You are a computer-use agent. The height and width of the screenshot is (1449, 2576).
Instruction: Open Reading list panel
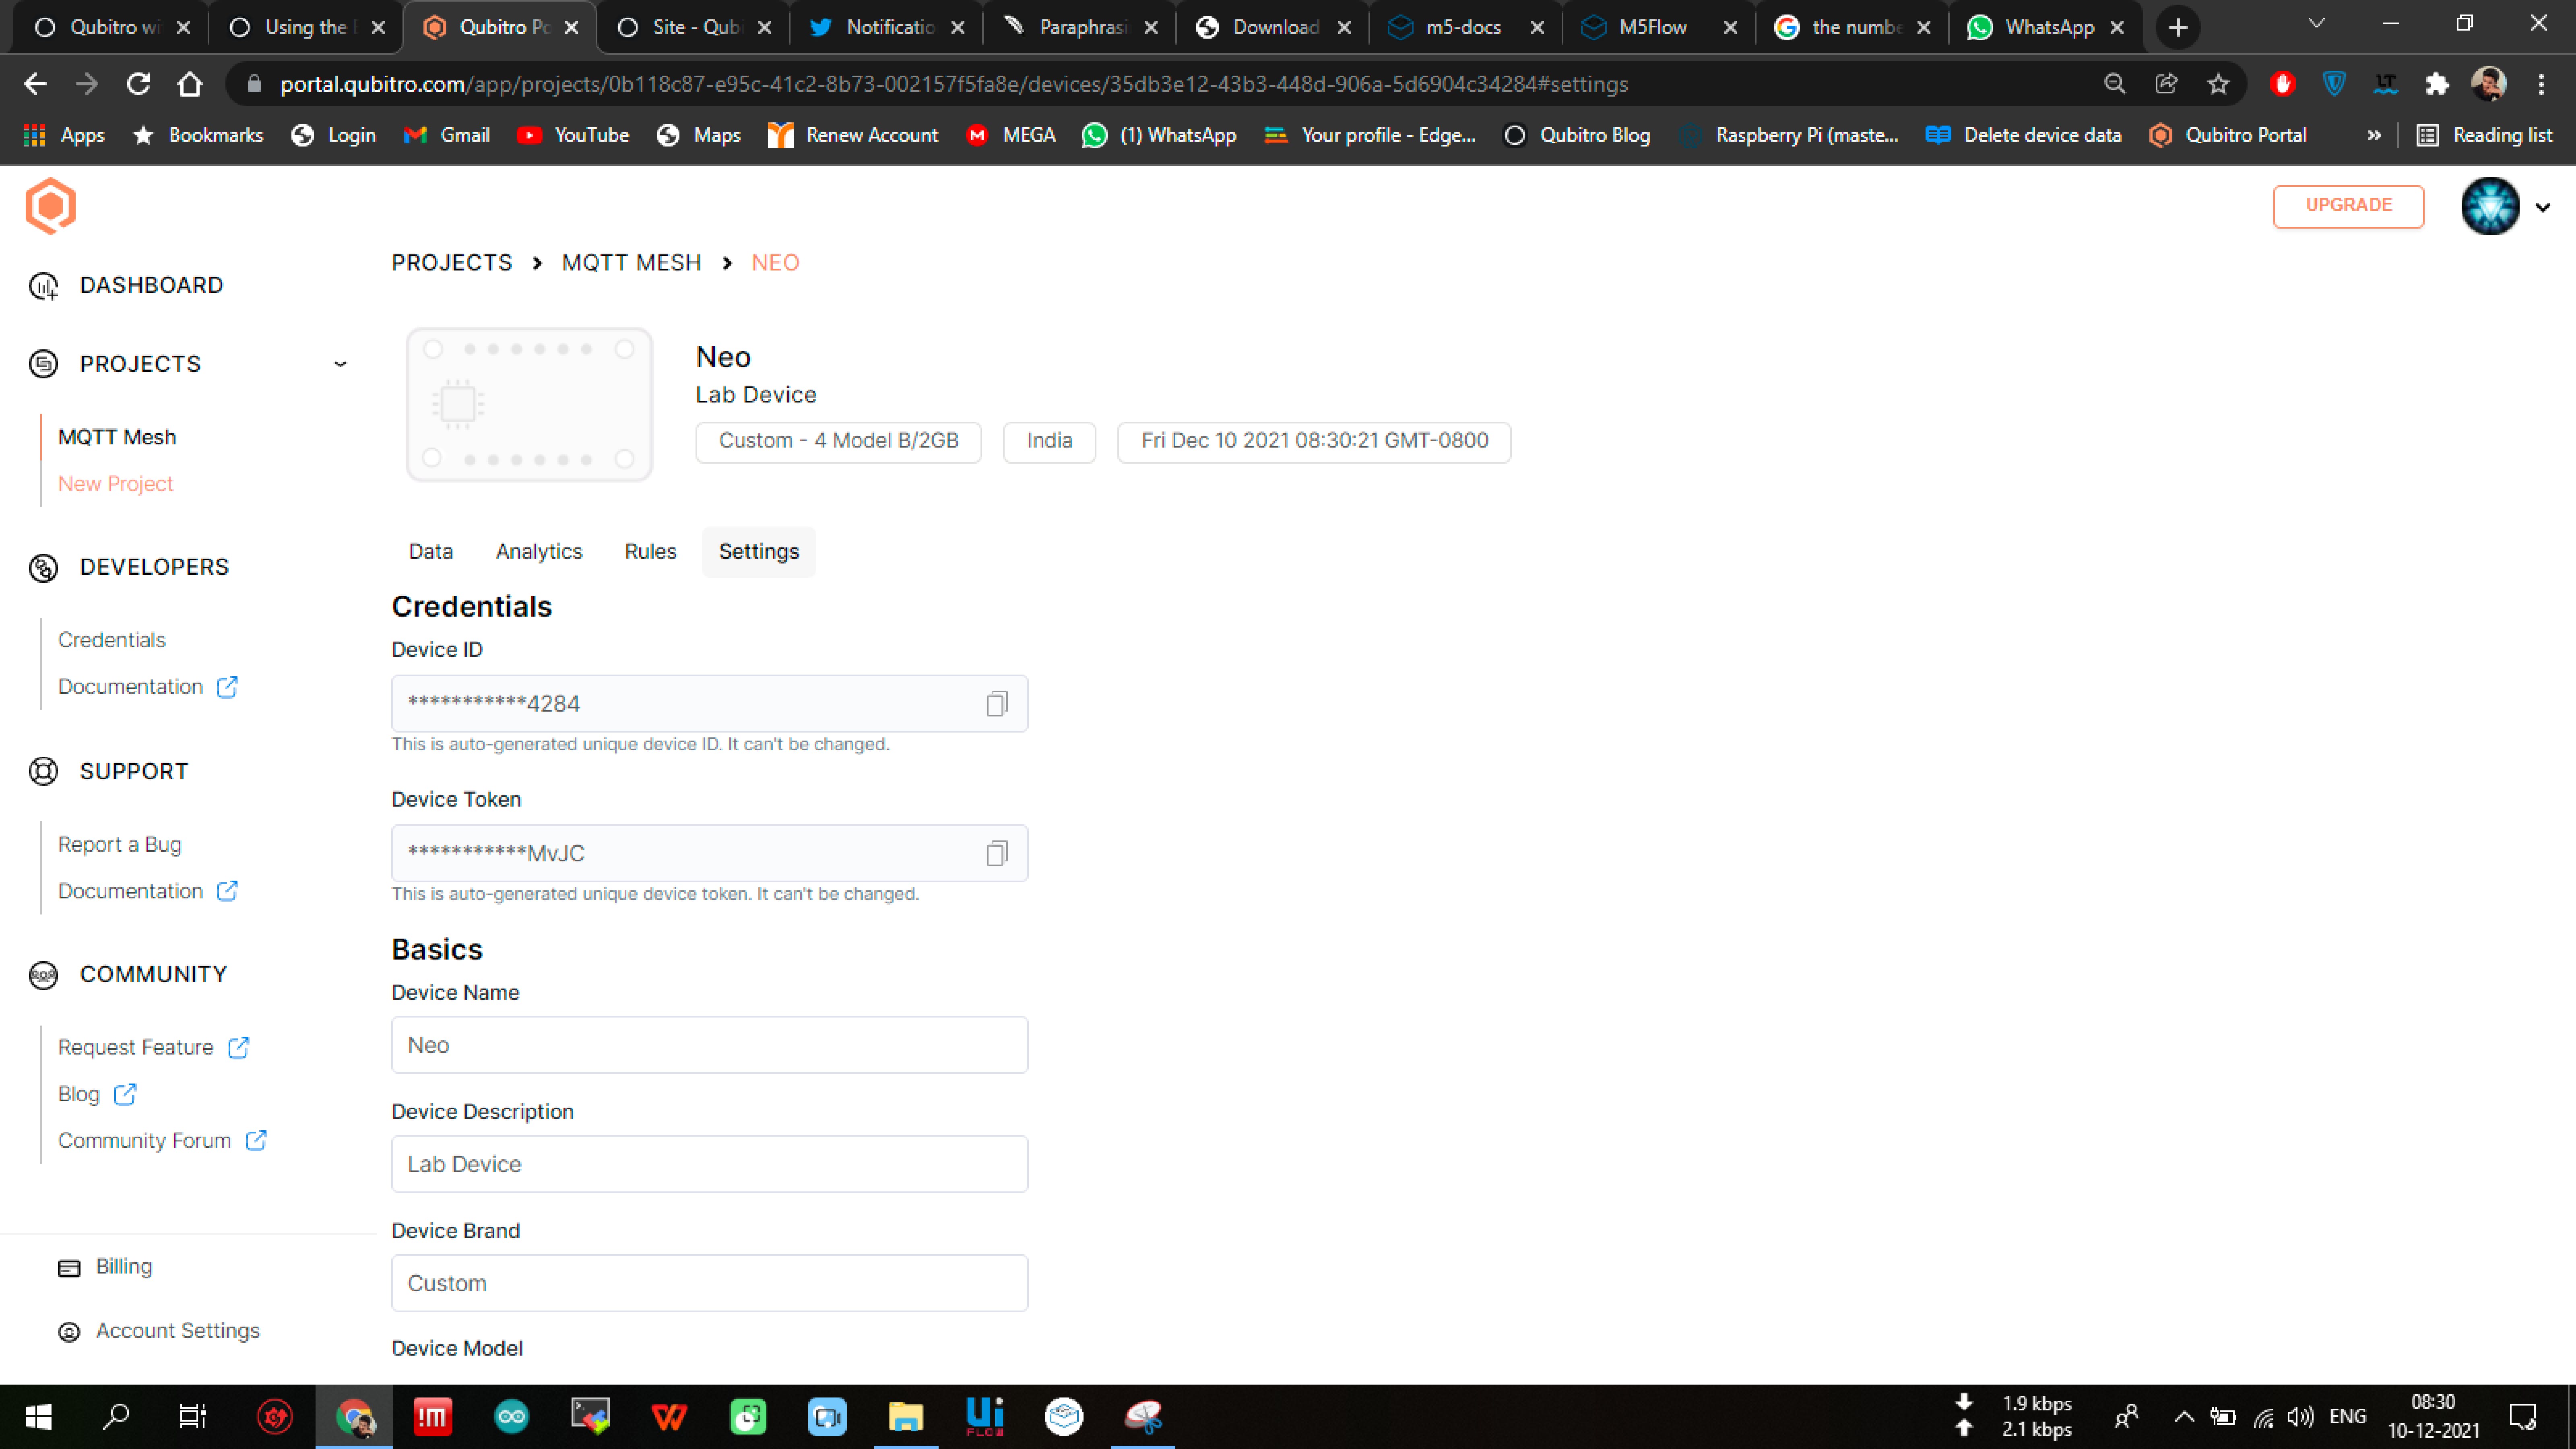point(2484,135)
